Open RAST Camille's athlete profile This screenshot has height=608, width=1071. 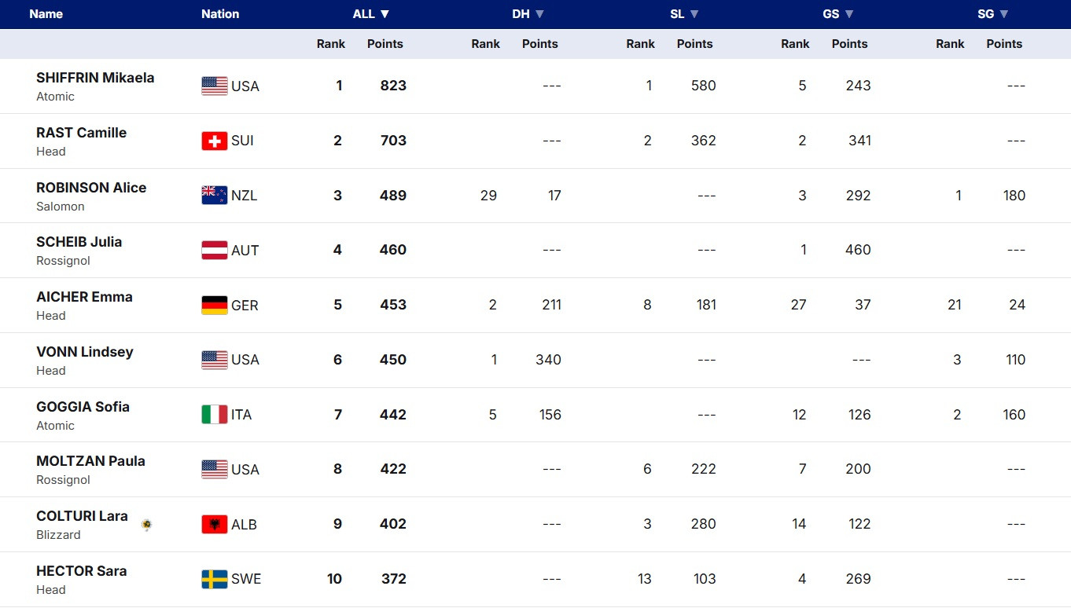[81, 133]
